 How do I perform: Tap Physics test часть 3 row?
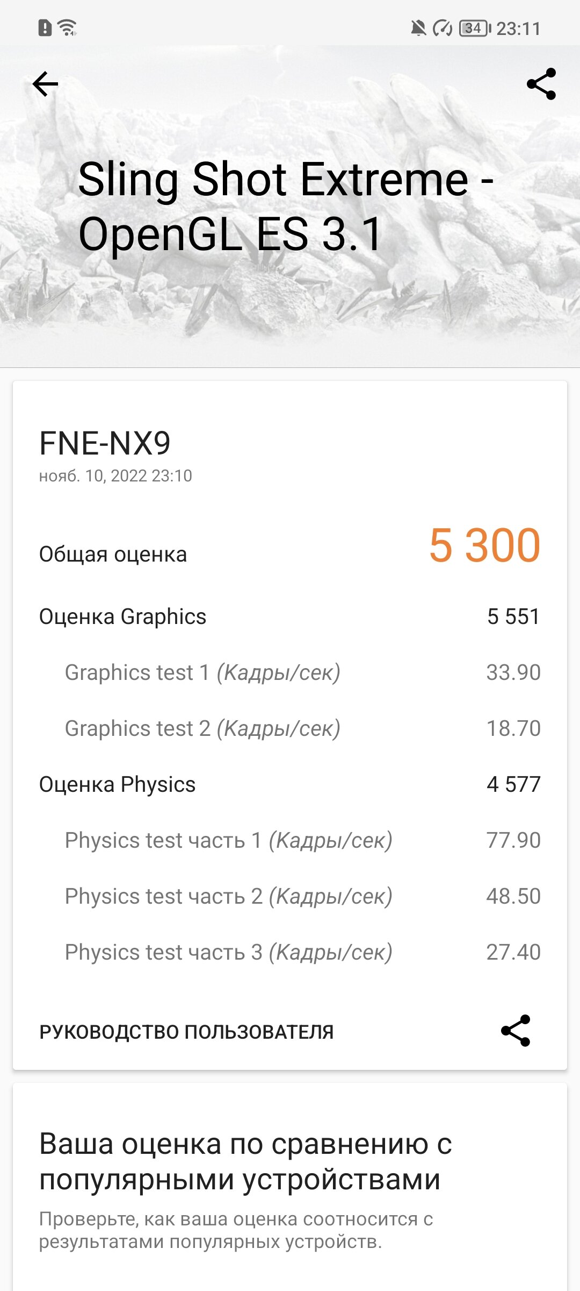coord(290,952)
